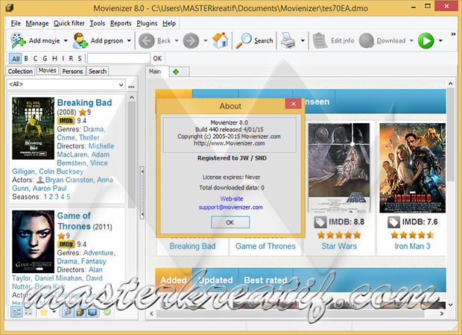Click the quick search input field
The height and width of the screenshot is (335, 462).
click(118, 58)
